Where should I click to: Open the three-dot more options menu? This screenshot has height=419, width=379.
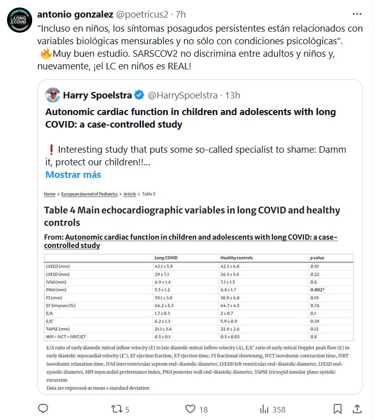(x=356, y=14)
